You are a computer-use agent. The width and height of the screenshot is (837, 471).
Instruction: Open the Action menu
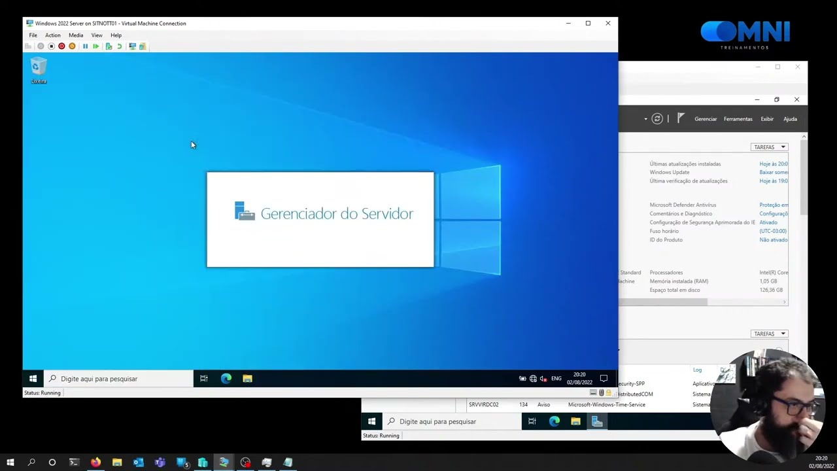click(53, 35)
